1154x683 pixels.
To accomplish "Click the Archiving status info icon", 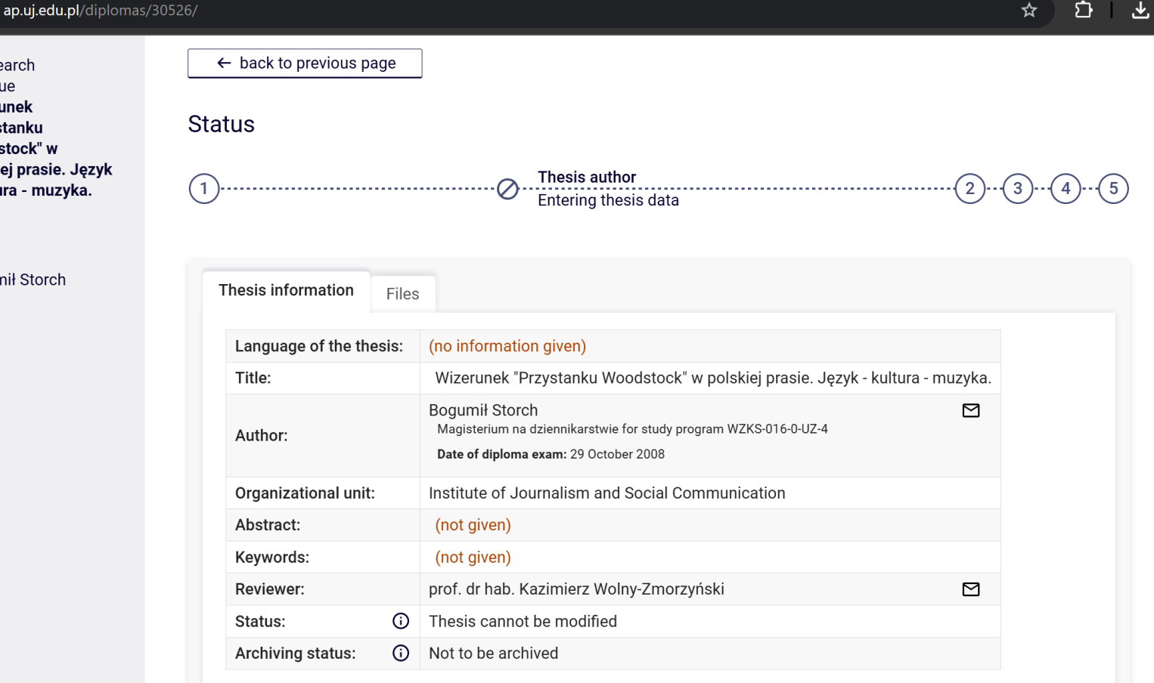I will coord(401,653).
